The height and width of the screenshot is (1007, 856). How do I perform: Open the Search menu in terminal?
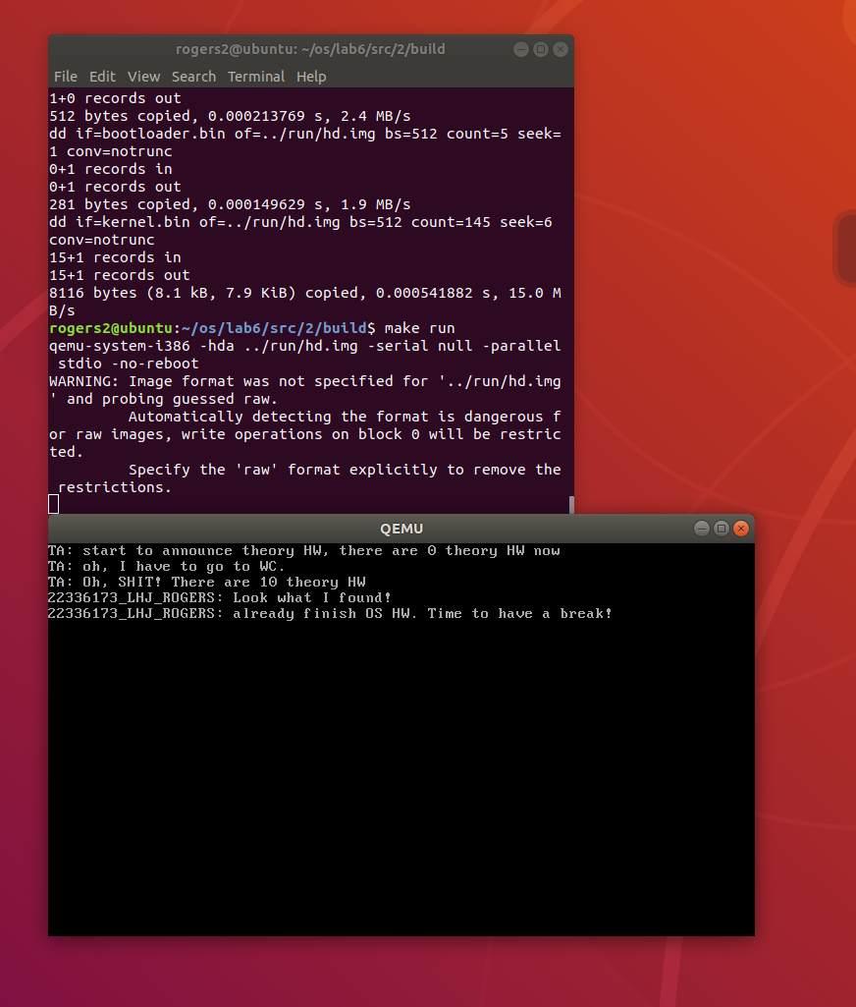[193, 77]
